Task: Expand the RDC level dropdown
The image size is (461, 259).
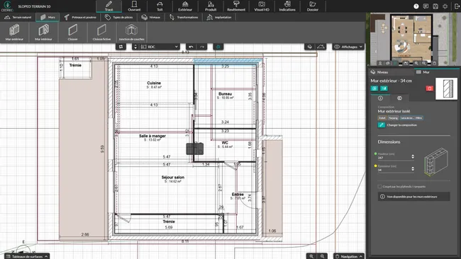Action: (160, 47)
